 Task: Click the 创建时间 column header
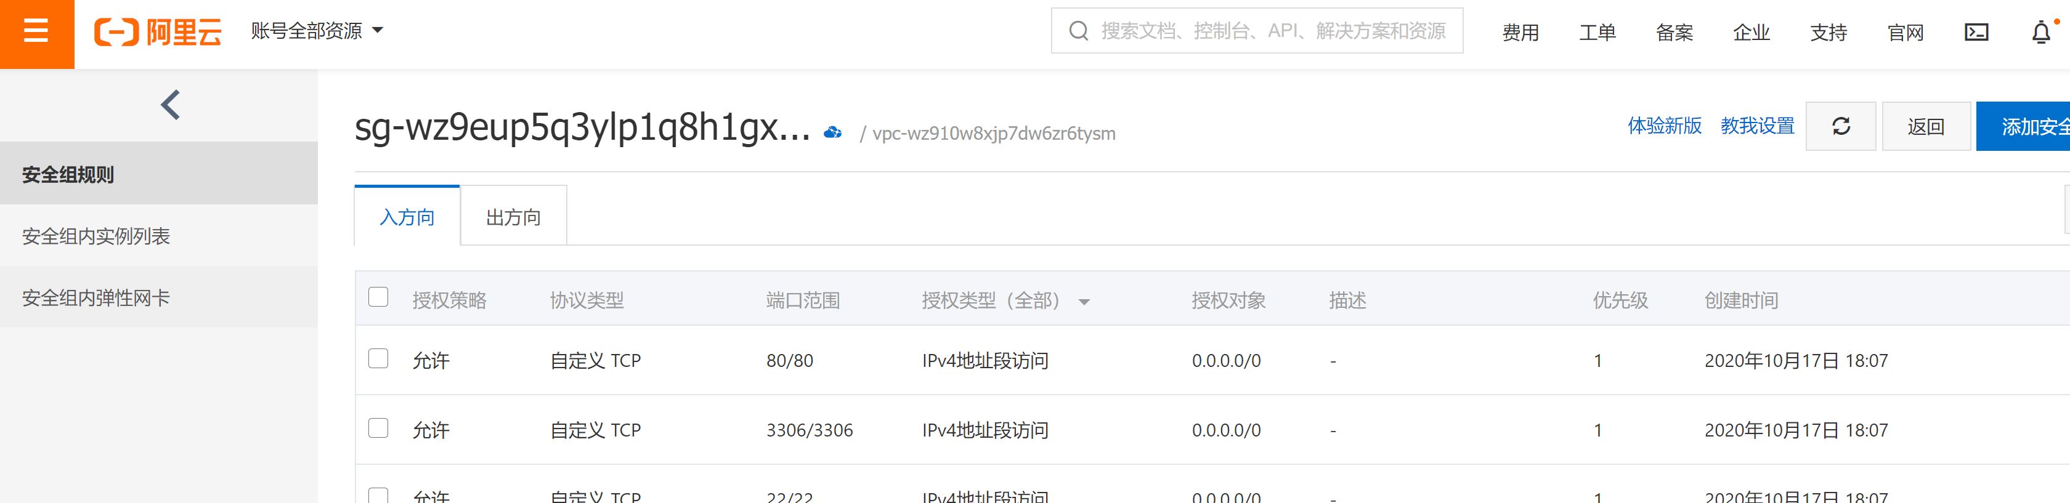[1742, 300]
